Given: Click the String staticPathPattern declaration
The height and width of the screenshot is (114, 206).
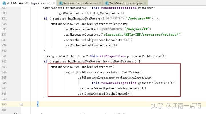Looking at the screenshot, I should pos(64,56).
